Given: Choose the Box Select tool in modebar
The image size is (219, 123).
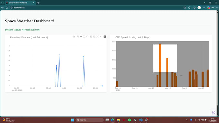Looking at the screenshot, I should [x=84, y=37].
